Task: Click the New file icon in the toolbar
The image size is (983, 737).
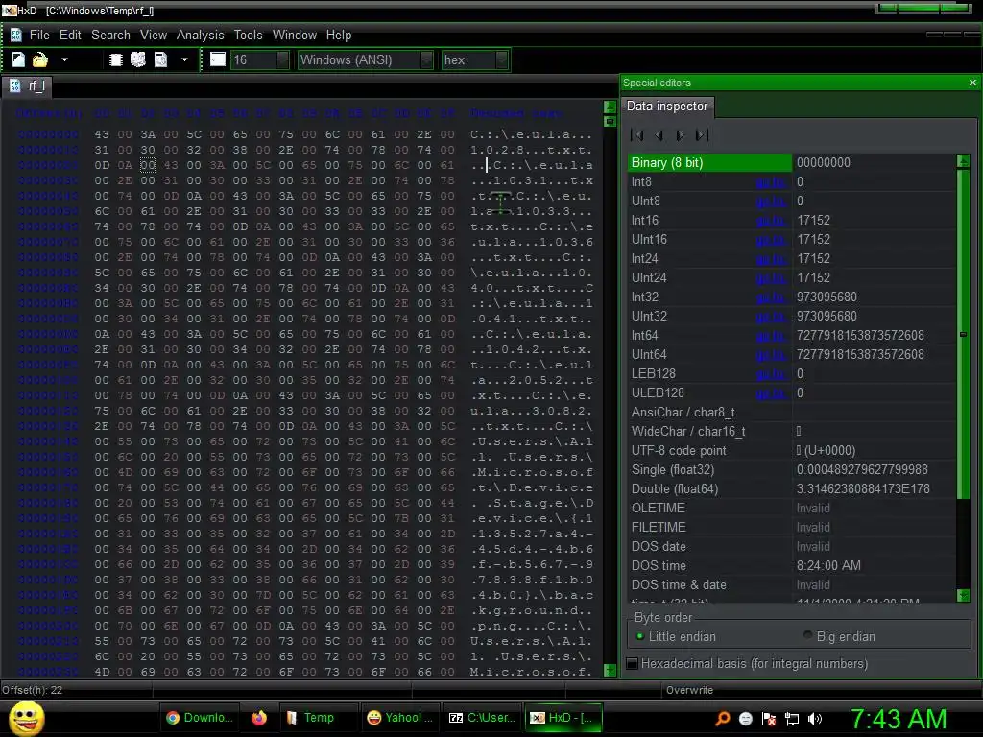Action: (x=18, y=59)
